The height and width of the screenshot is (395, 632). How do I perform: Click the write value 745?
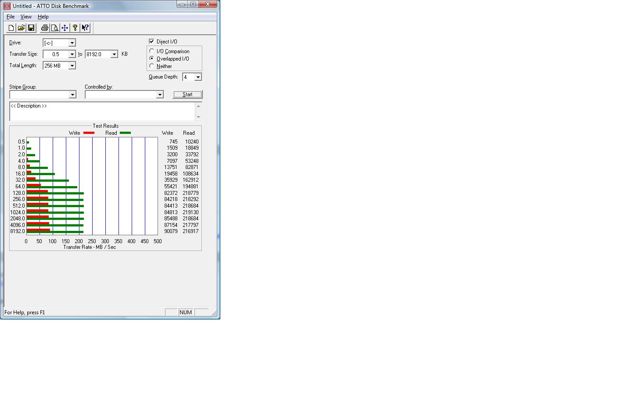(173, 142)
